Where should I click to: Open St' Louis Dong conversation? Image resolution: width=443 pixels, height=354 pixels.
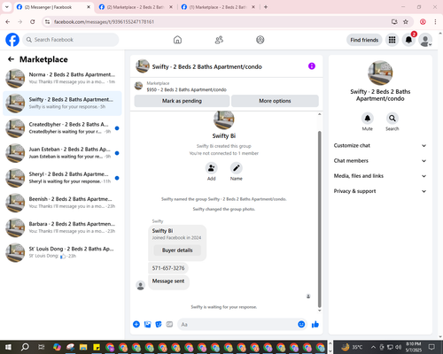click(62, 252)
